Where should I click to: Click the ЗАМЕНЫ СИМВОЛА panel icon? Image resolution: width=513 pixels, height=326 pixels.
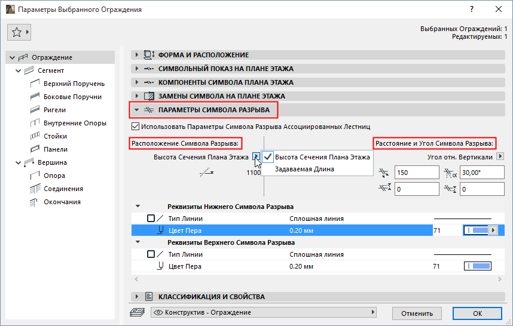pos(149,96)
